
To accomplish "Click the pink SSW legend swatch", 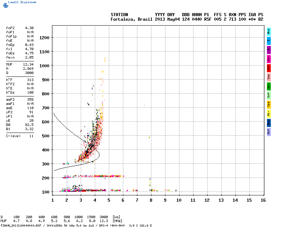I will [x=269, y=77].
